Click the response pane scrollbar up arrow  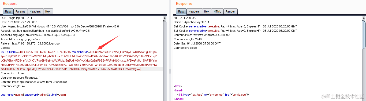coord(364,18)
